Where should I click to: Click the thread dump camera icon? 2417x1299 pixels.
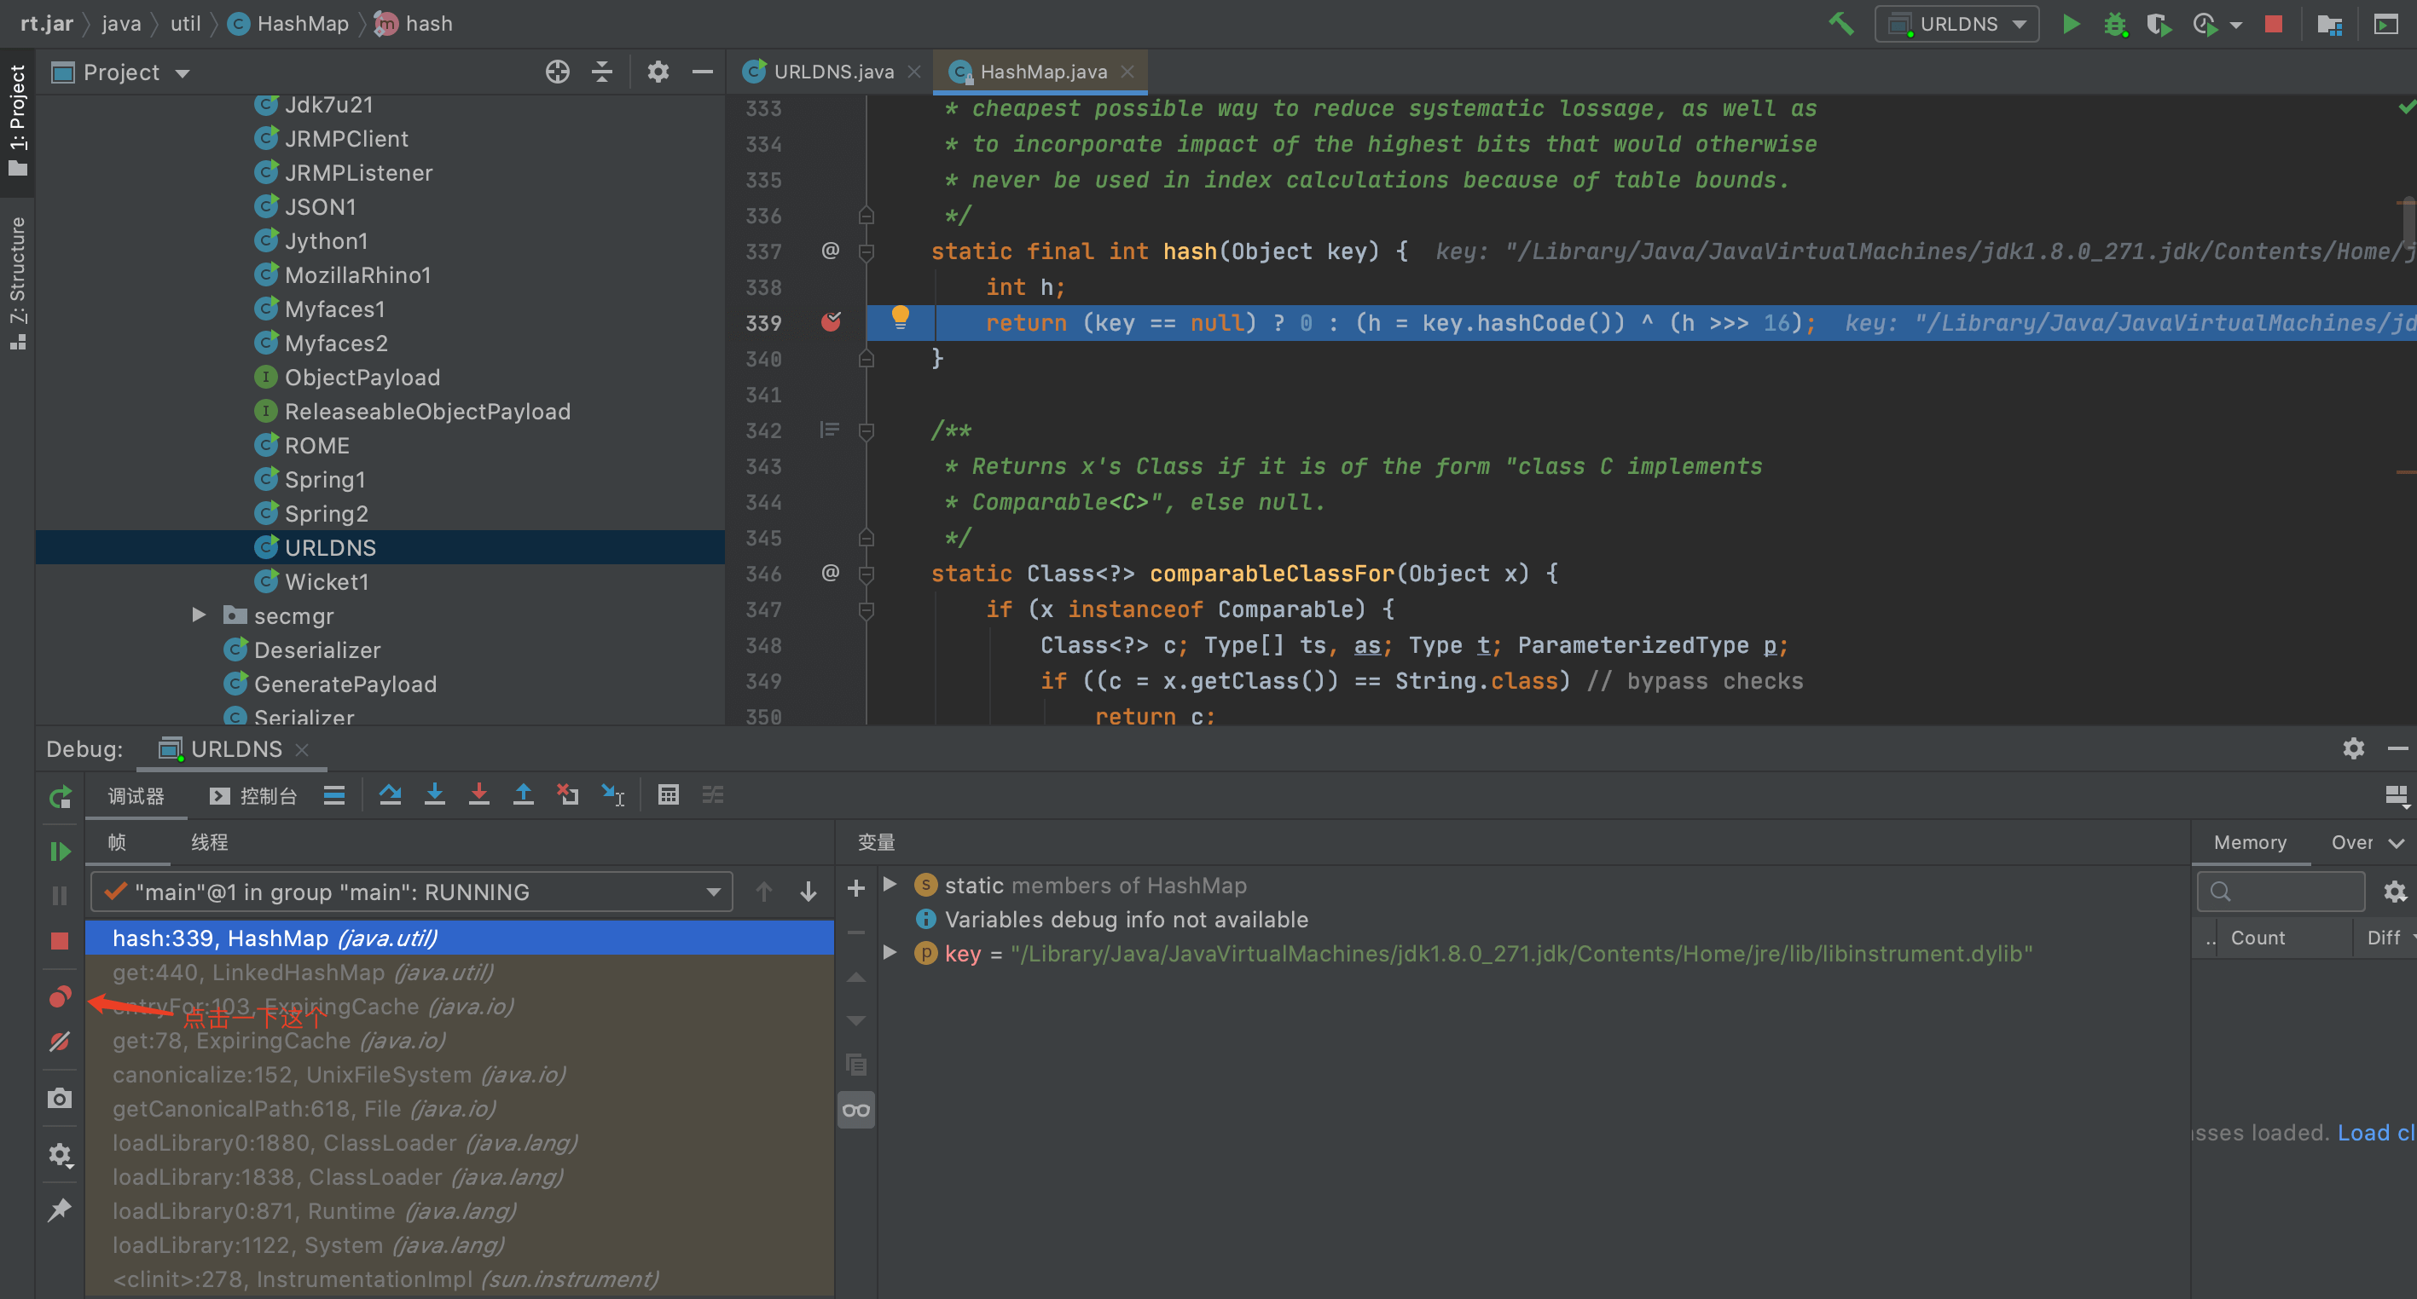tap(60, 1099)
